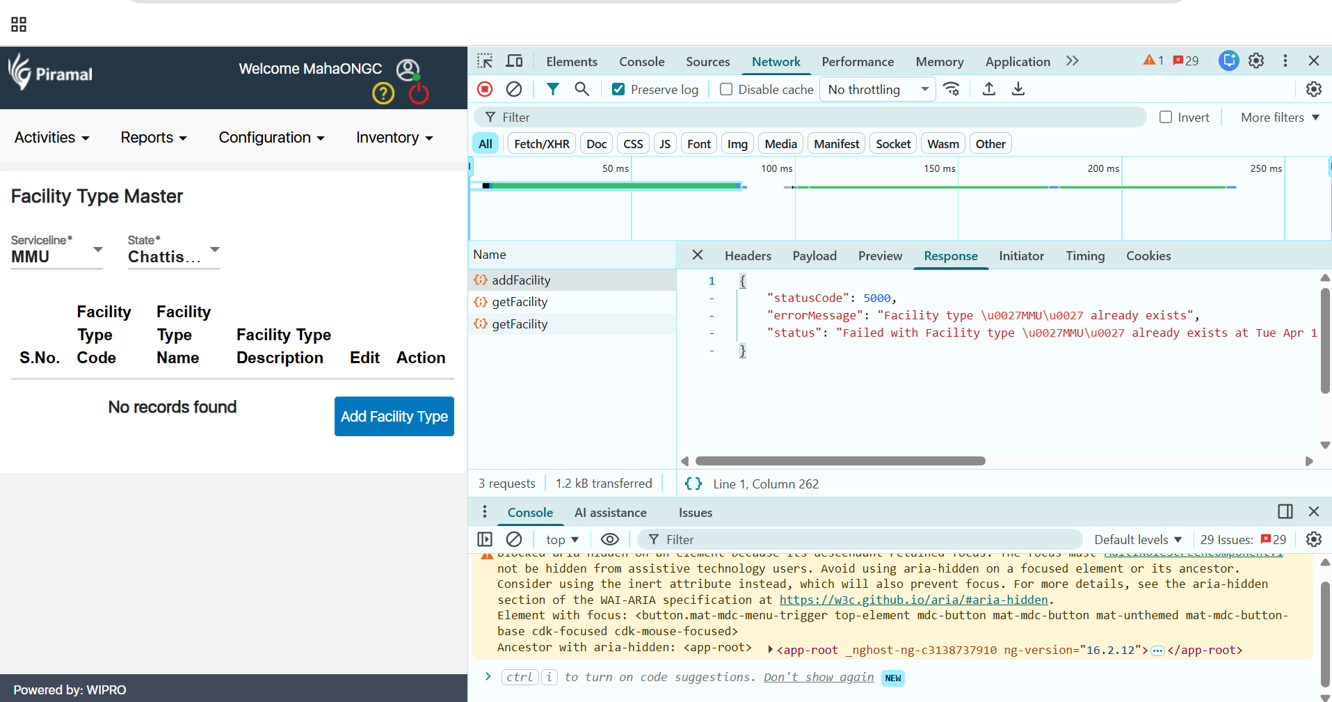This screenshot has width=1332, height=702.
Task: Pretty-print response with curly braces icon
Action: [x=693, y=484]
